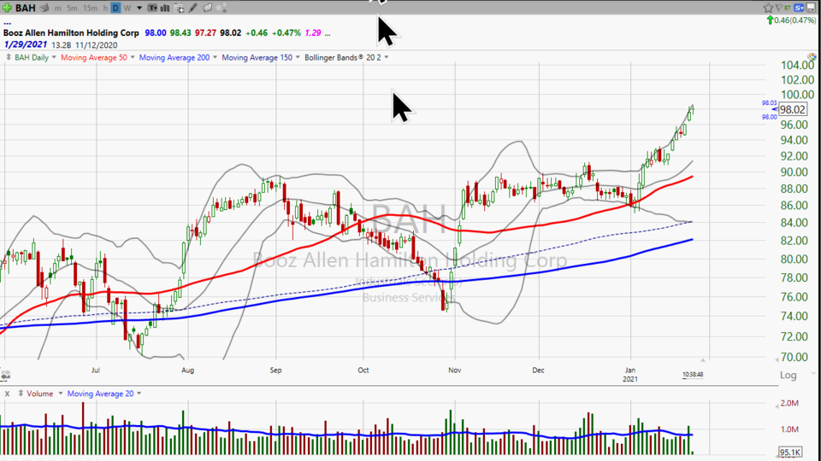The image size is (821, 461).
Task: Click the 11/12/2020 date text
Action: [97, 45]
